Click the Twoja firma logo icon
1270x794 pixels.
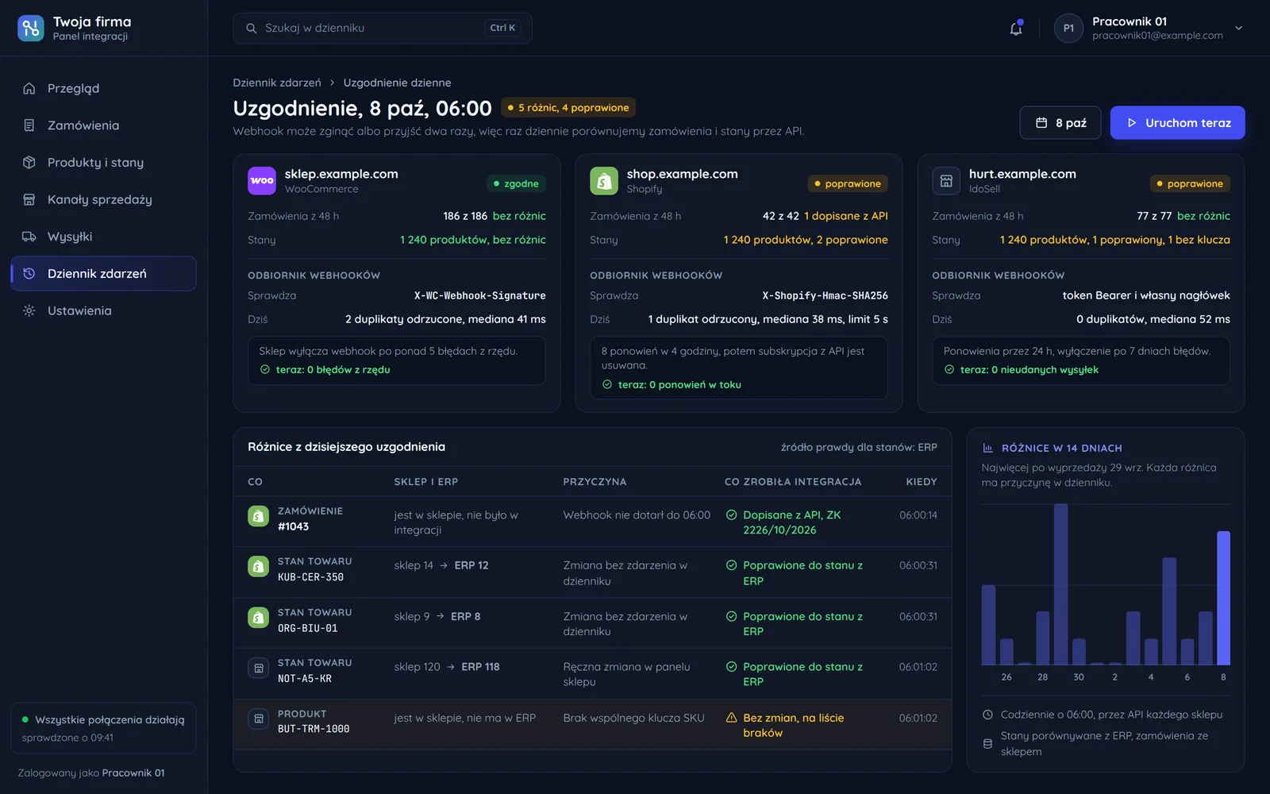[x=31, y=28]
